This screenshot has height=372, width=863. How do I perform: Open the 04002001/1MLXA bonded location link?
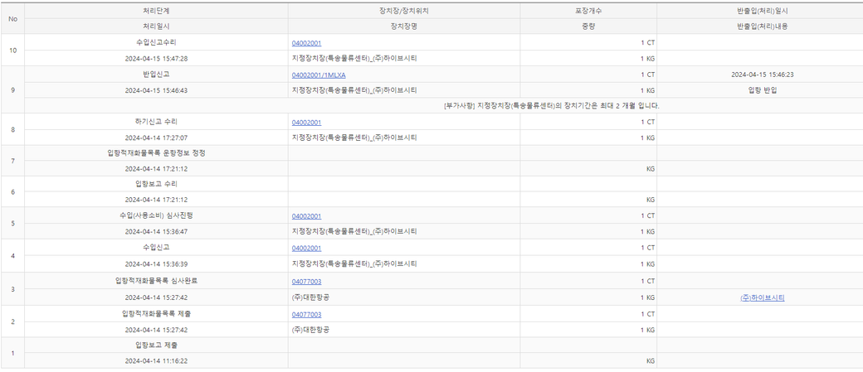point(319,75)
